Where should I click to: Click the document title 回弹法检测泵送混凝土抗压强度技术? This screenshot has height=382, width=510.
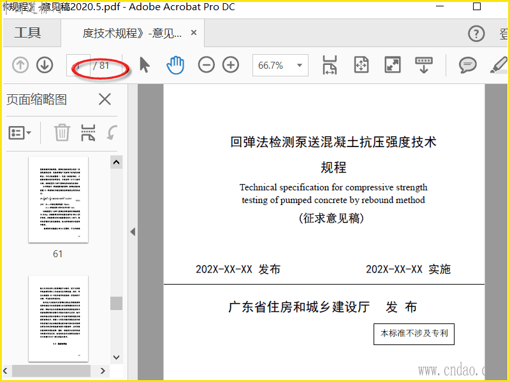coord(333,142)
